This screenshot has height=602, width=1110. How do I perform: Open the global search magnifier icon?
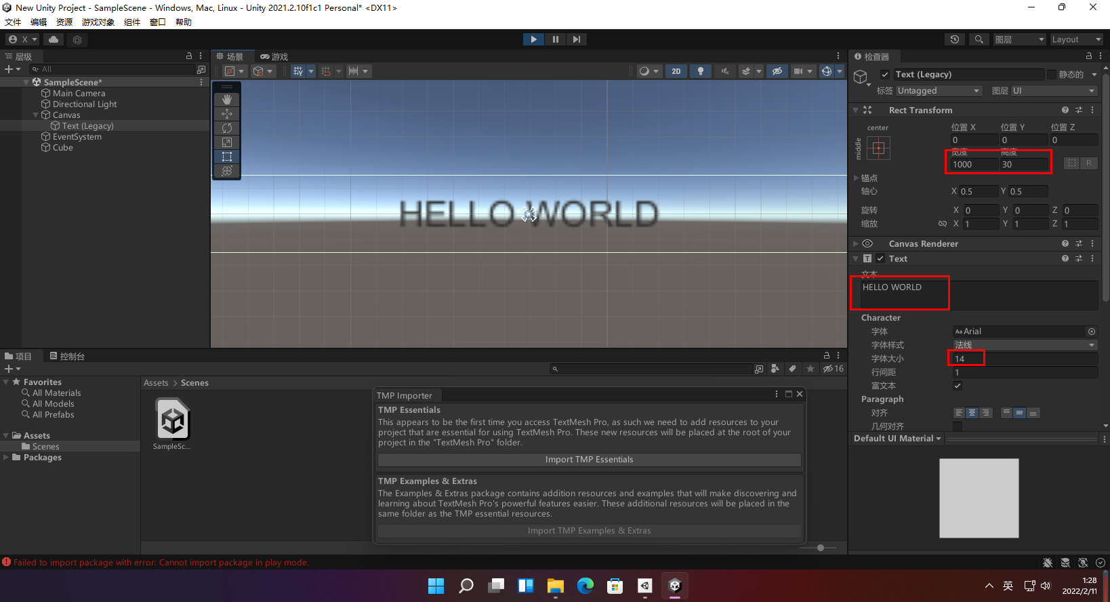[x=979, y=39]
